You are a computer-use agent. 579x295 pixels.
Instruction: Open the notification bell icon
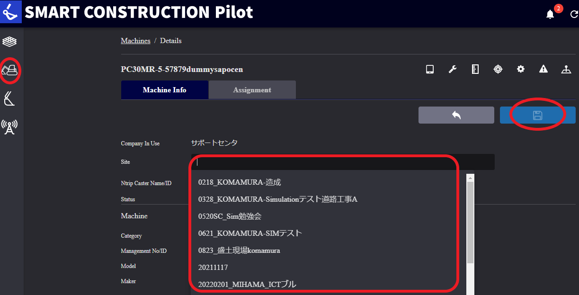550,14
